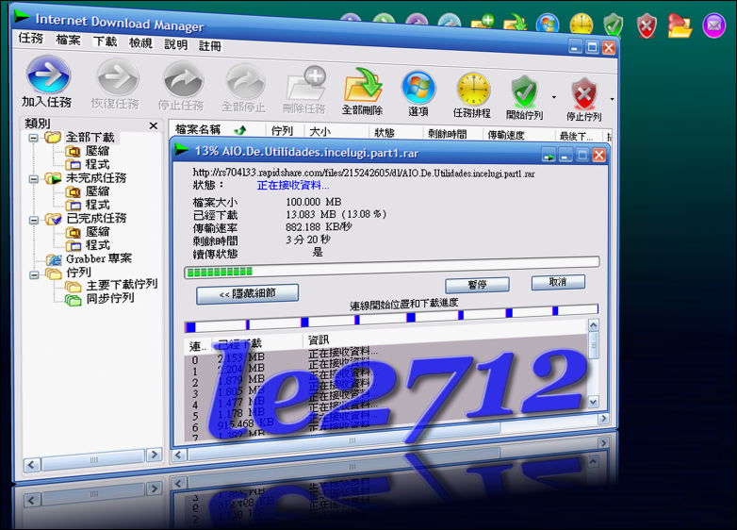The image size is (737, 530).
Task: Click 正在接收資料... status text
Action: coord(292,185)
